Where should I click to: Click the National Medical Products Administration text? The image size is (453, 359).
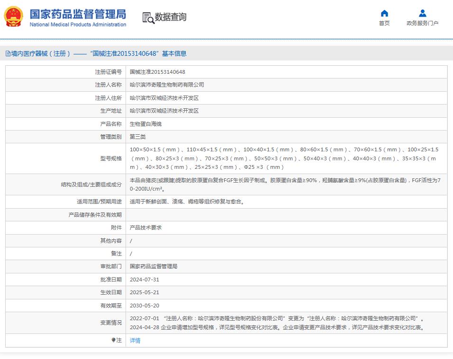coord(78,25)
